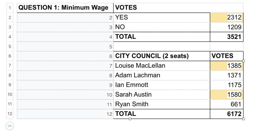The width and height of the screenshot is (259, 133).
Task: Select row header 7
Action: [10, 66]
